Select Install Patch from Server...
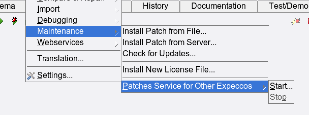Image resolution: width=309 pixels, height=115 pixels. 169,42
